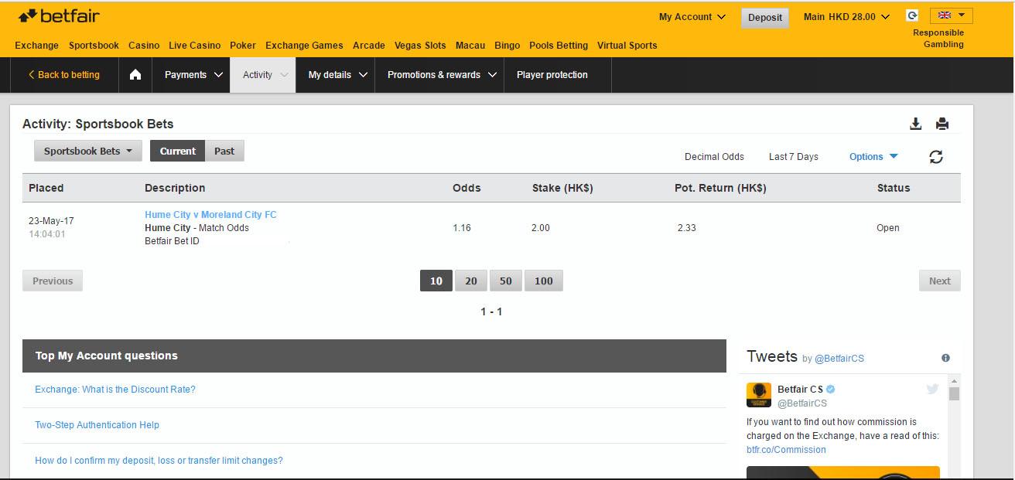
Task: Open the Sportsbook Bets filter dropdown
Action: [x=88, y=151]
